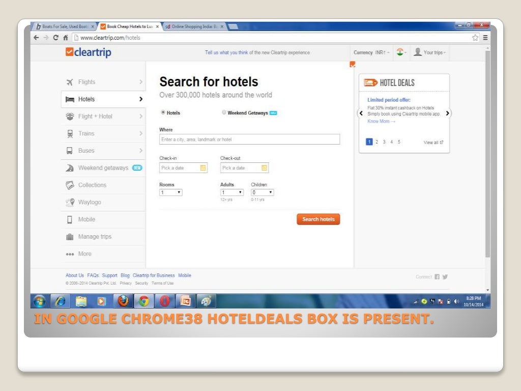
Task: Open Rooms dropdown
Action: [x=171, y=192]
